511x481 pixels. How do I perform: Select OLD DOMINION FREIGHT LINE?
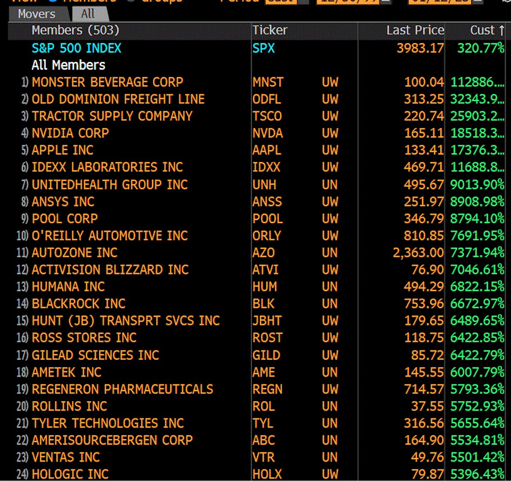click(x=118, y=99)
